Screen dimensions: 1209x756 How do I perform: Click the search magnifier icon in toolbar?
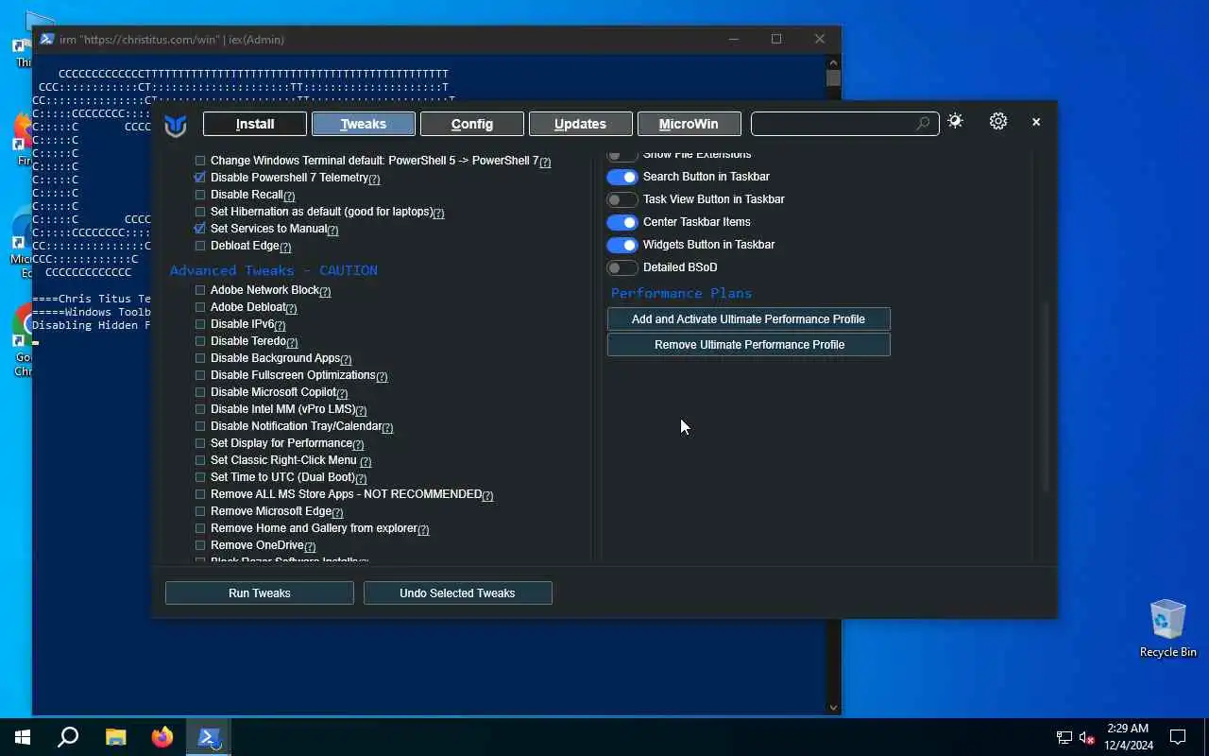click(x=923, y=124)
